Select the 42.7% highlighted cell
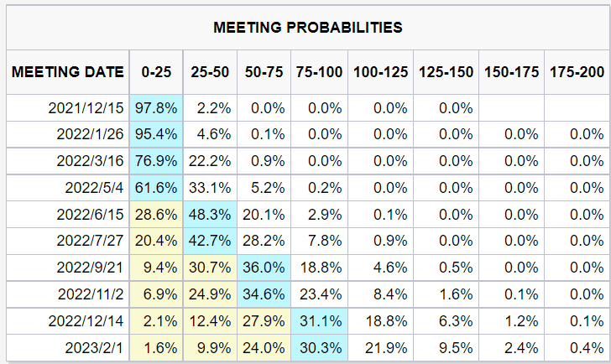Image resolution: width=611 pixels, height=364 pixels. tap(208, 241)
